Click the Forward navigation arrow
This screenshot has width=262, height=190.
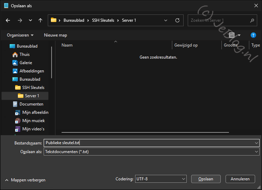20,20
